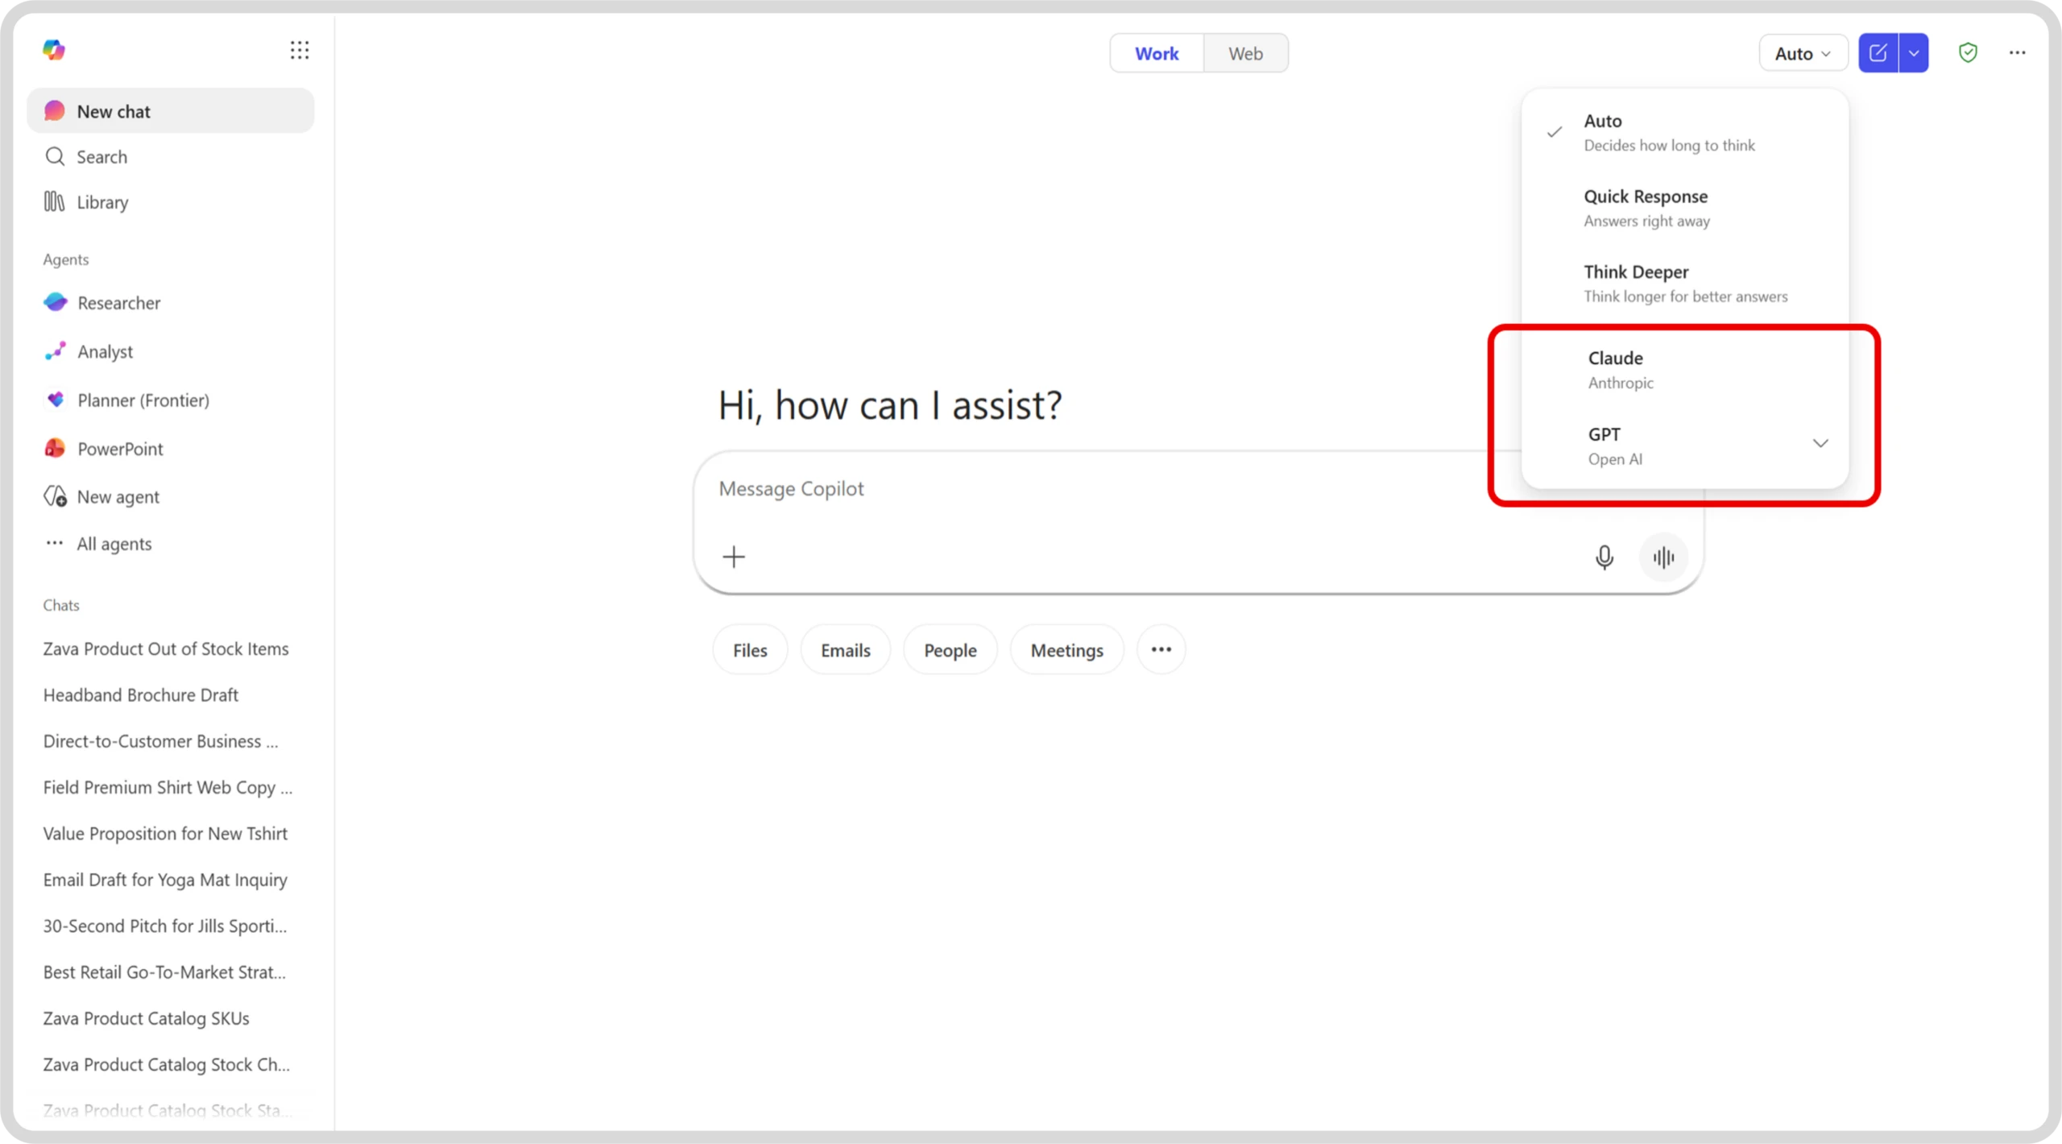
Task: Open chat 'Zava Product Catalog SKUs'
Action: [146, 1018]
